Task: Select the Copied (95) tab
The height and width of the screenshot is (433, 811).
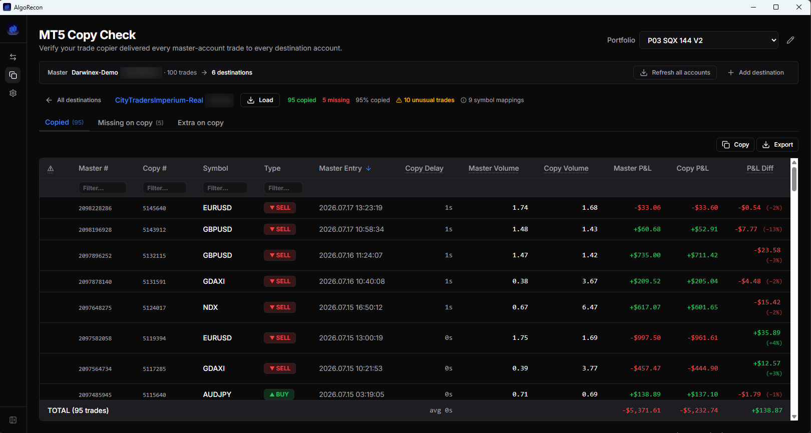Action: point(64,122)
